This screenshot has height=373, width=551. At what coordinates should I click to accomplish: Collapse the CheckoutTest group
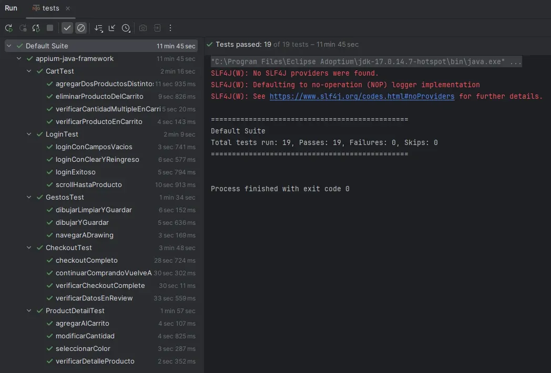29,247
